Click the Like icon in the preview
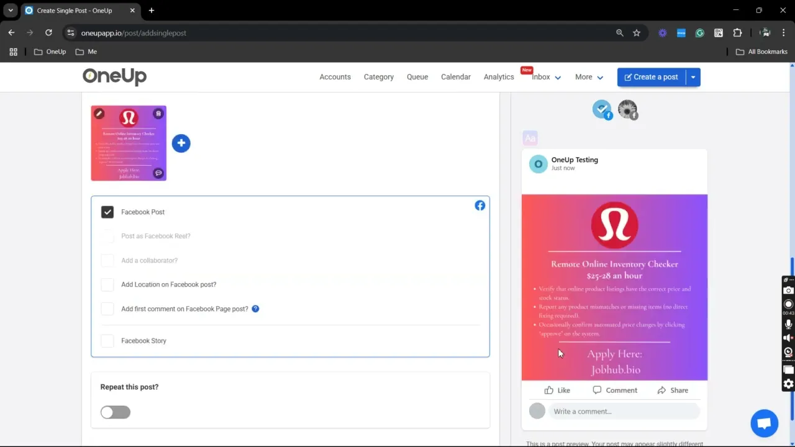Screen dimensions: 795x447 [549, 391]
